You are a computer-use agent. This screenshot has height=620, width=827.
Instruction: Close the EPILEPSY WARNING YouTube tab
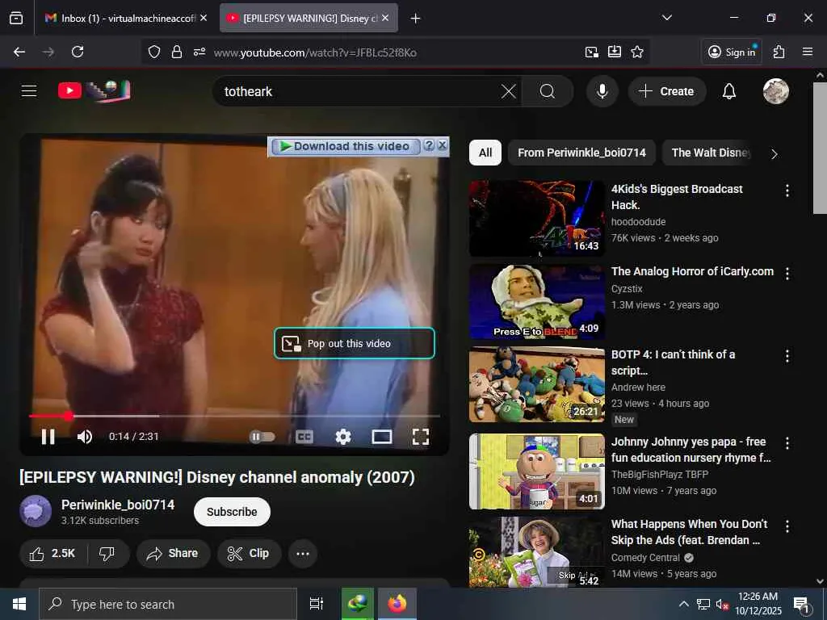click(x=385, y=18)
